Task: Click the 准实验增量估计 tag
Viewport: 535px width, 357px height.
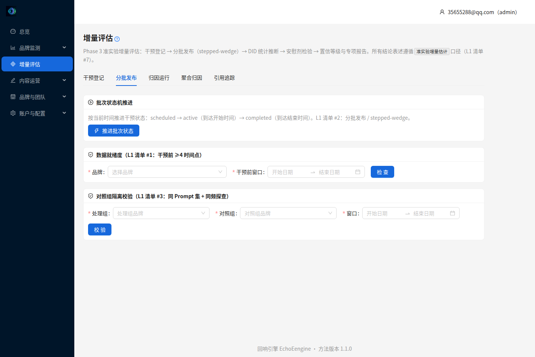Action: [x=432, y=52]
